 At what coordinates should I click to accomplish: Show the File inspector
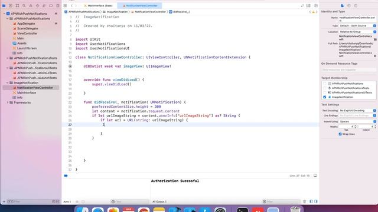[342, 5]
